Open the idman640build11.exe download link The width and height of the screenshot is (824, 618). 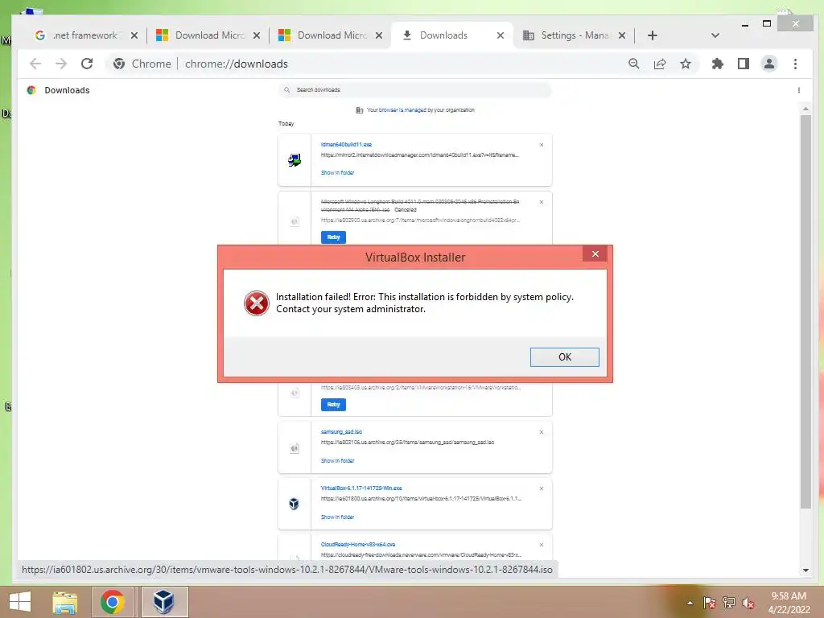click(346, 144)
